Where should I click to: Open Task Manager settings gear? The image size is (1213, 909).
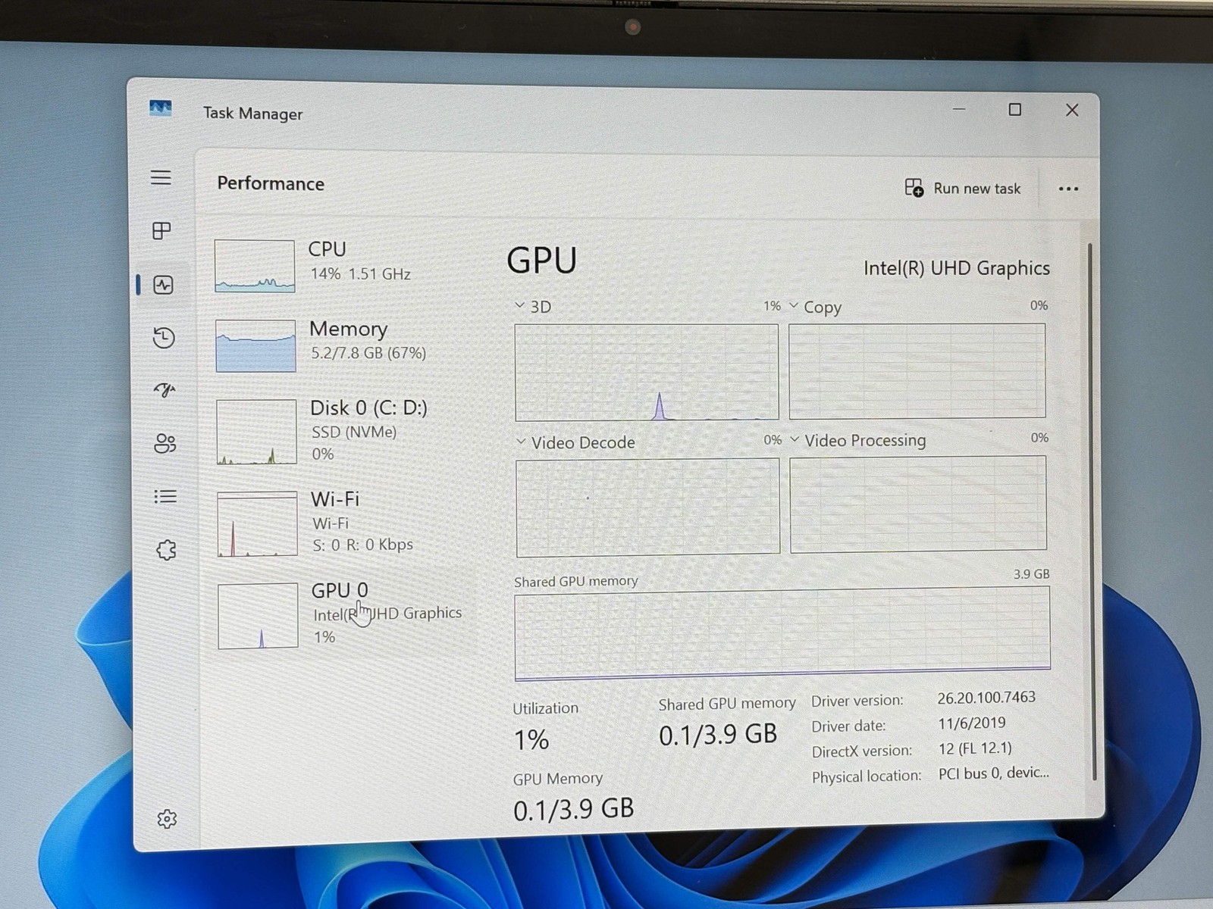click(167, 819)
